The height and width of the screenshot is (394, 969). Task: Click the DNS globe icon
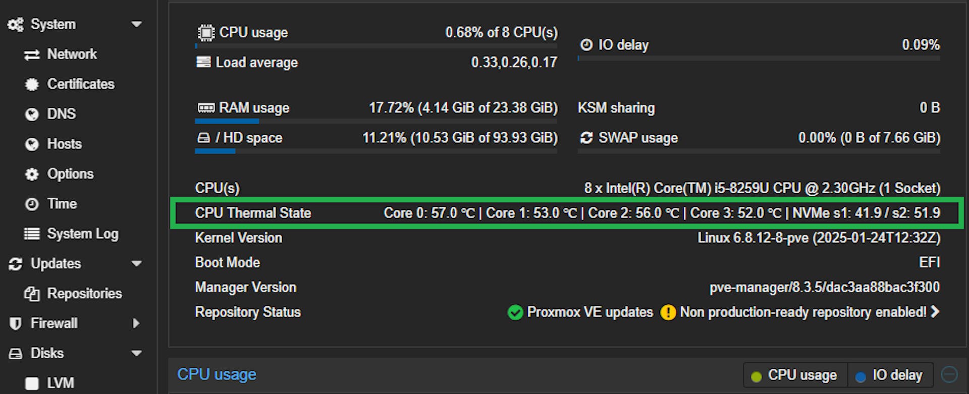(x=32, y=115)
